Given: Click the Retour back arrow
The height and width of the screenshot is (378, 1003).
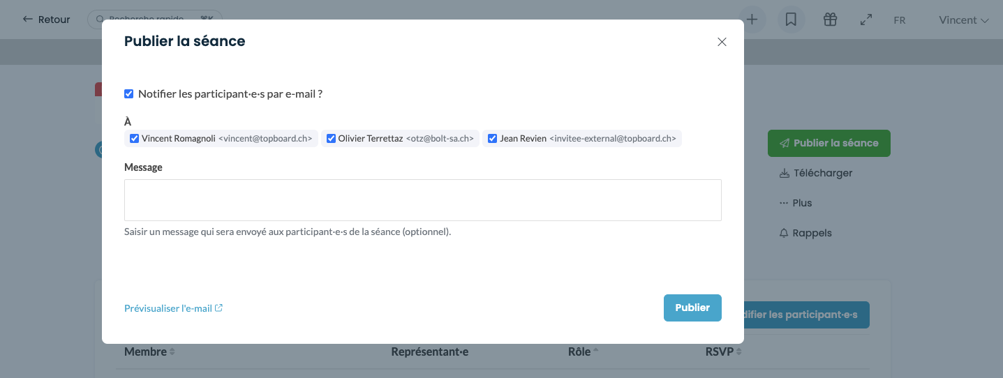Looking at the screenshot, I should [46, 20].
